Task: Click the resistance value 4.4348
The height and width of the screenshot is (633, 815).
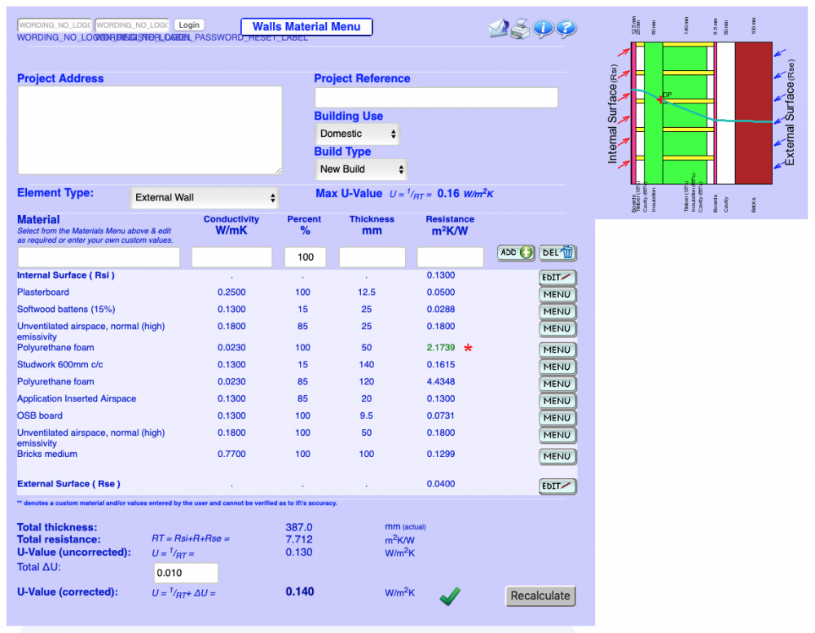Action: 441,382
